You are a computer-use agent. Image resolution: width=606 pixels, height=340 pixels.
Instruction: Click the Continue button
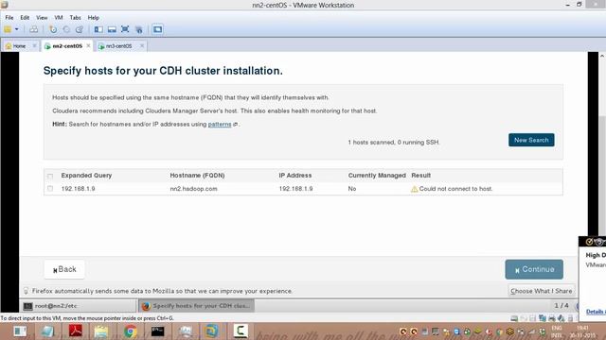coord(534,269)
